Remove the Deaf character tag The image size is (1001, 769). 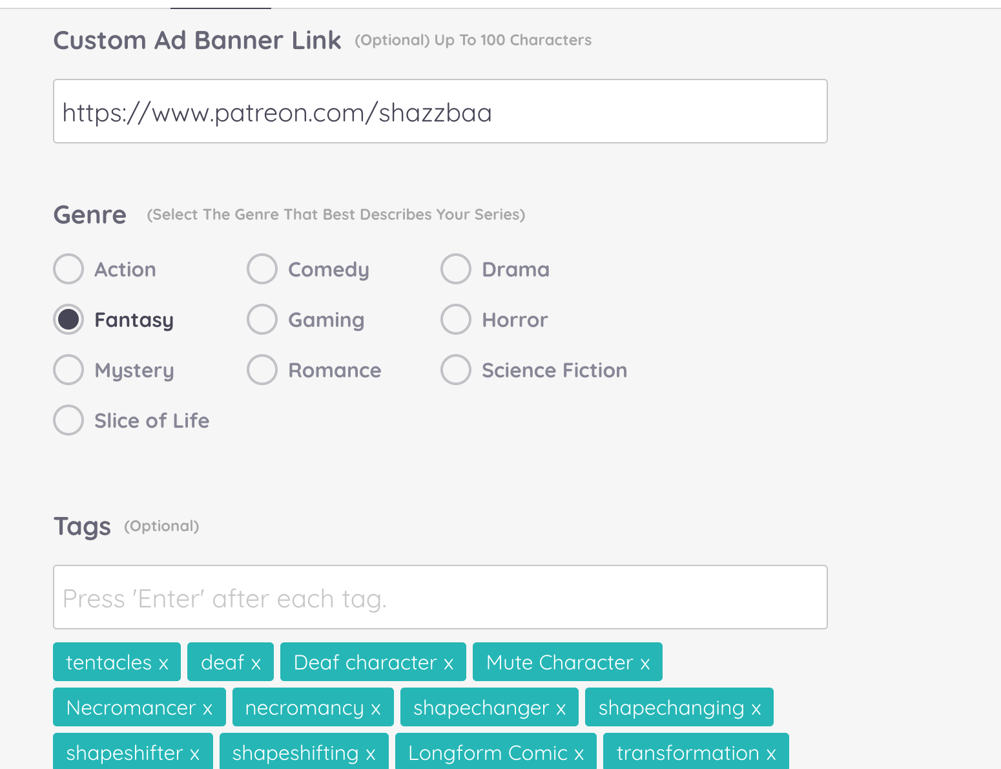pos(448,664)
